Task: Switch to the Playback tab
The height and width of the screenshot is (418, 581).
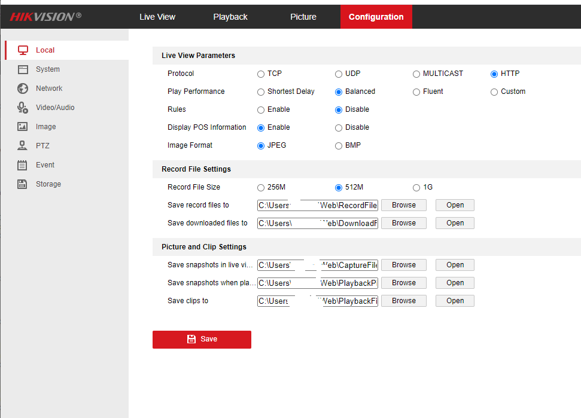Action: click(x=230, y=17)
